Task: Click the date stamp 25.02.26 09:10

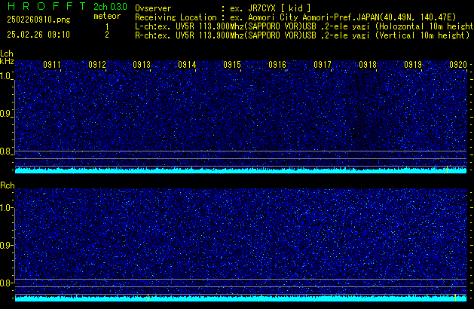Action: point(38,35)
